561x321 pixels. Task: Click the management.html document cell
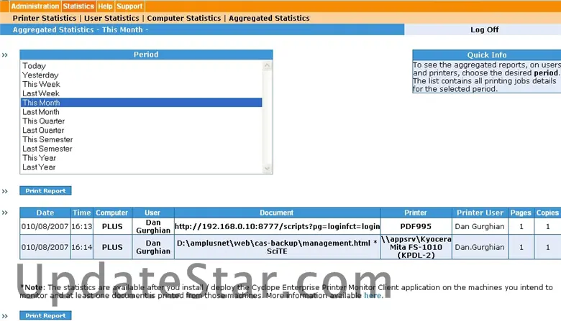coord(277,247)
